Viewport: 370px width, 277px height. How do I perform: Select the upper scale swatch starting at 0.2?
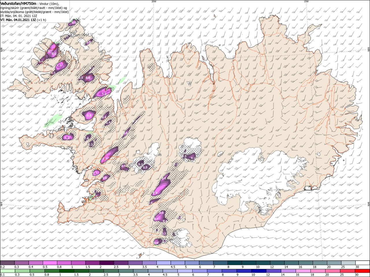[7, 263]
